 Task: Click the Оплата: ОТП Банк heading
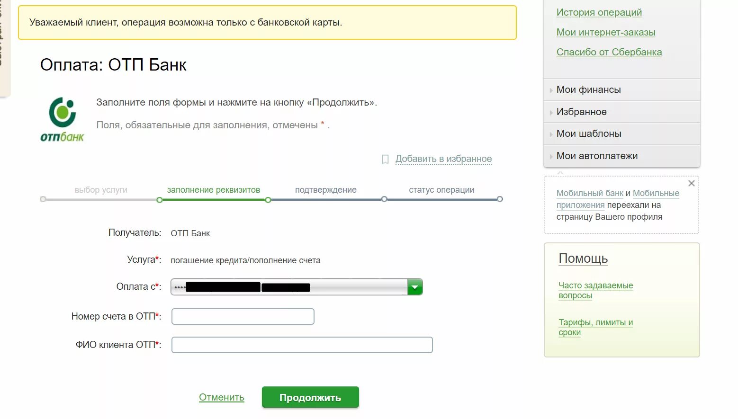[x=113, y=65]
